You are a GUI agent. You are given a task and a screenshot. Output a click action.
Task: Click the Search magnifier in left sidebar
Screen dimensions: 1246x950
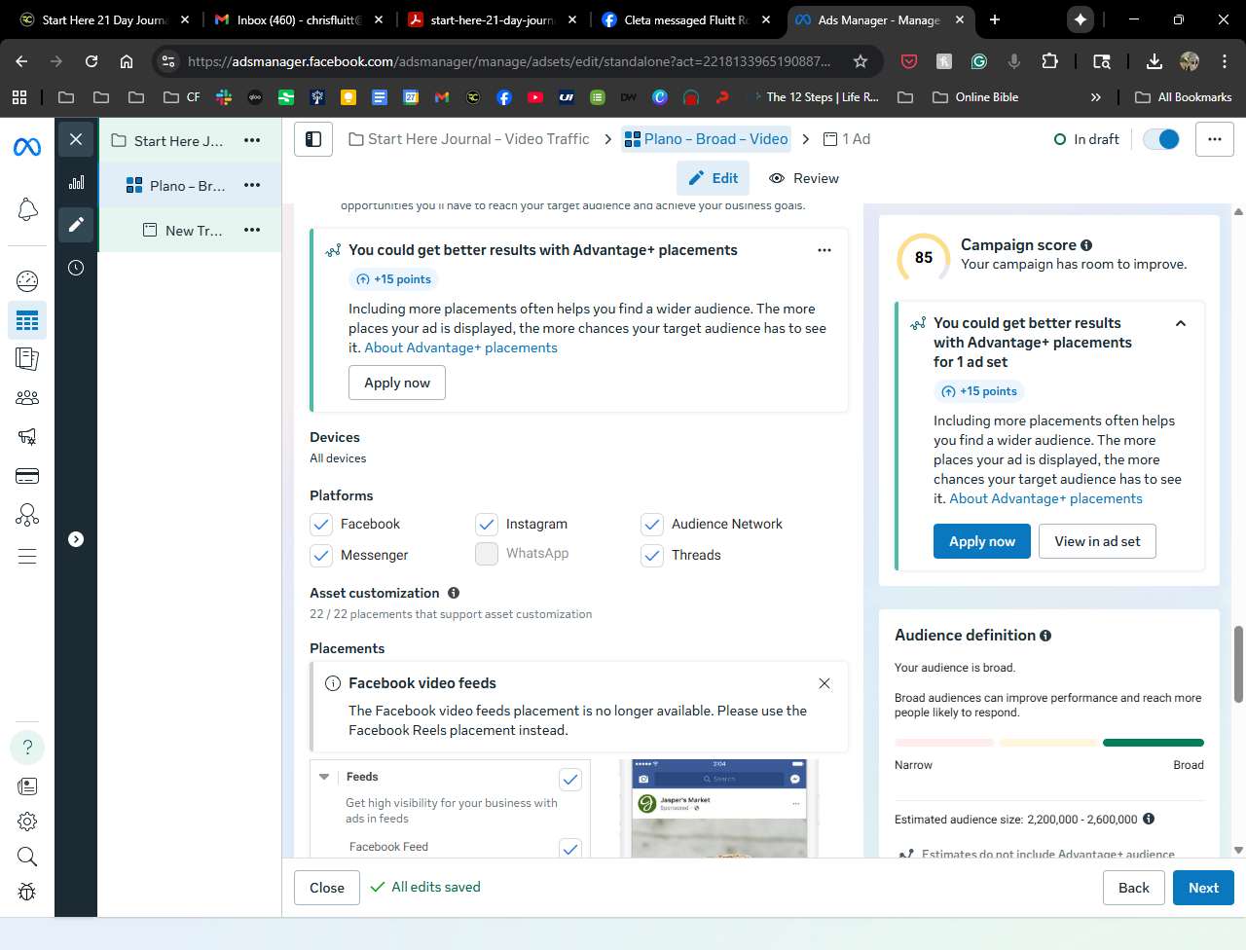[x=27, y=857]
